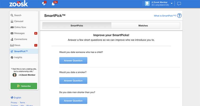
Task: Click the profile avatar in header
Action: 147,3
